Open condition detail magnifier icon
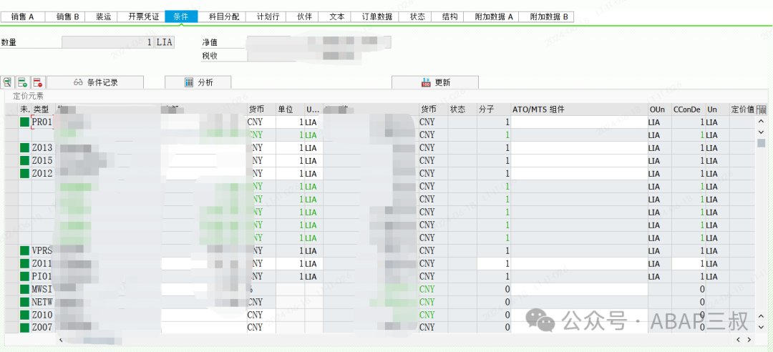773x352 pixels. coord(7,82)
